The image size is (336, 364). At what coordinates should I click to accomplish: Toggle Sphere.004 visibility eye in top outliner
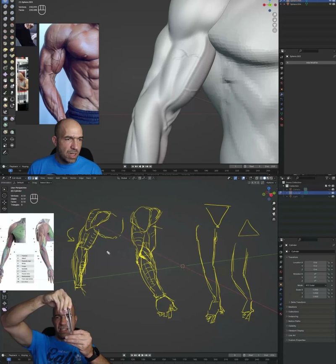(330, 4)
